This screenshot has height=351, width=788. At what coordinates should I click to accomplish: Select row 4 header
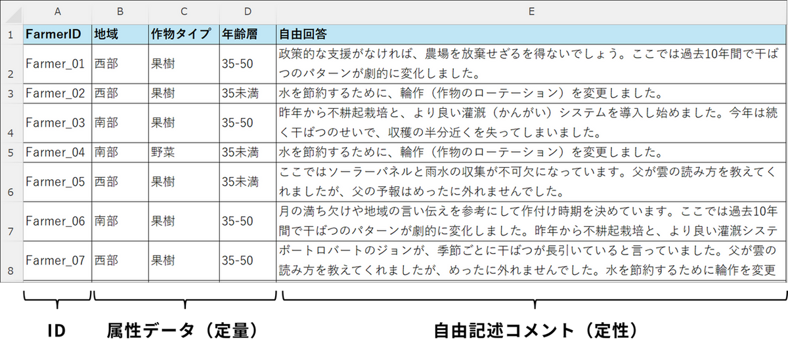[11, 123]
